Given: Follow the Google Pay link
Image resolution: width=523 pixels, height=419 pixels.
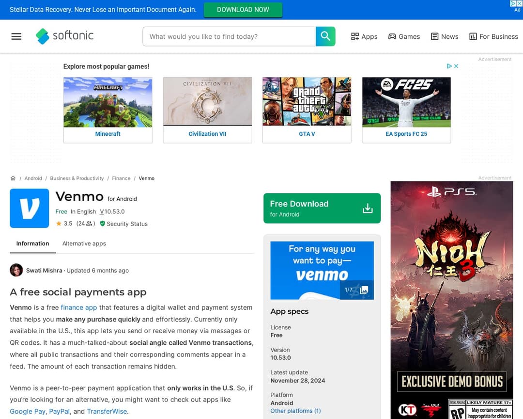Looking at the screenshot, I should pyautogui.click(x=27, y=411).
